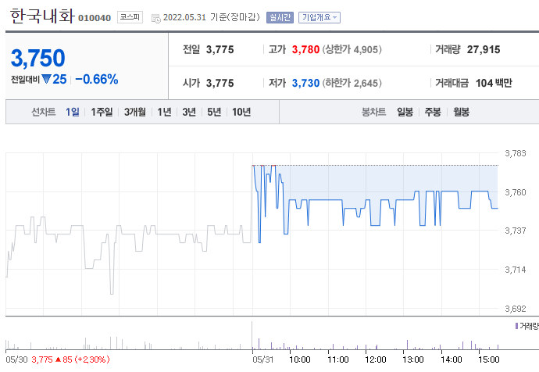
Task: Switch to the 일봉 candle chart
Action: coord(405,112)
